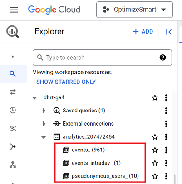Image resolution: width=182 pixels, height=184 pixels.
Task: Open the hamburger navigation menu
Action: pos(14,10)
